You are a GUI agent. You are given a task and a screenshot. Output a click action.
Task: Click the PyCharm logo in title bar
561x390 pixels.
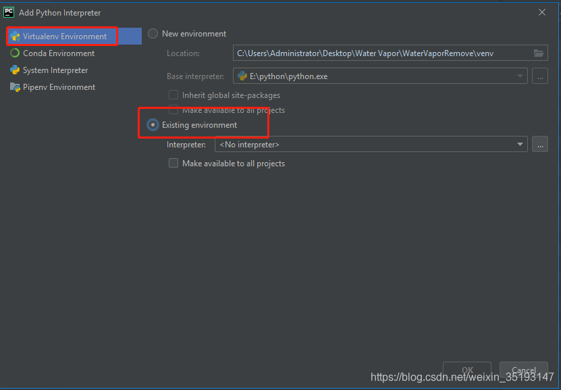tap(9, 13)
